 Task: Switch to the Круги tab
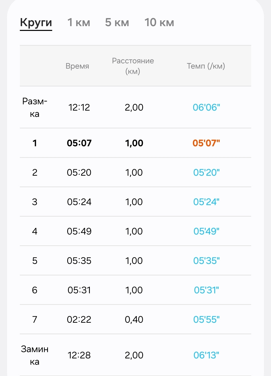tap(36, 23)
